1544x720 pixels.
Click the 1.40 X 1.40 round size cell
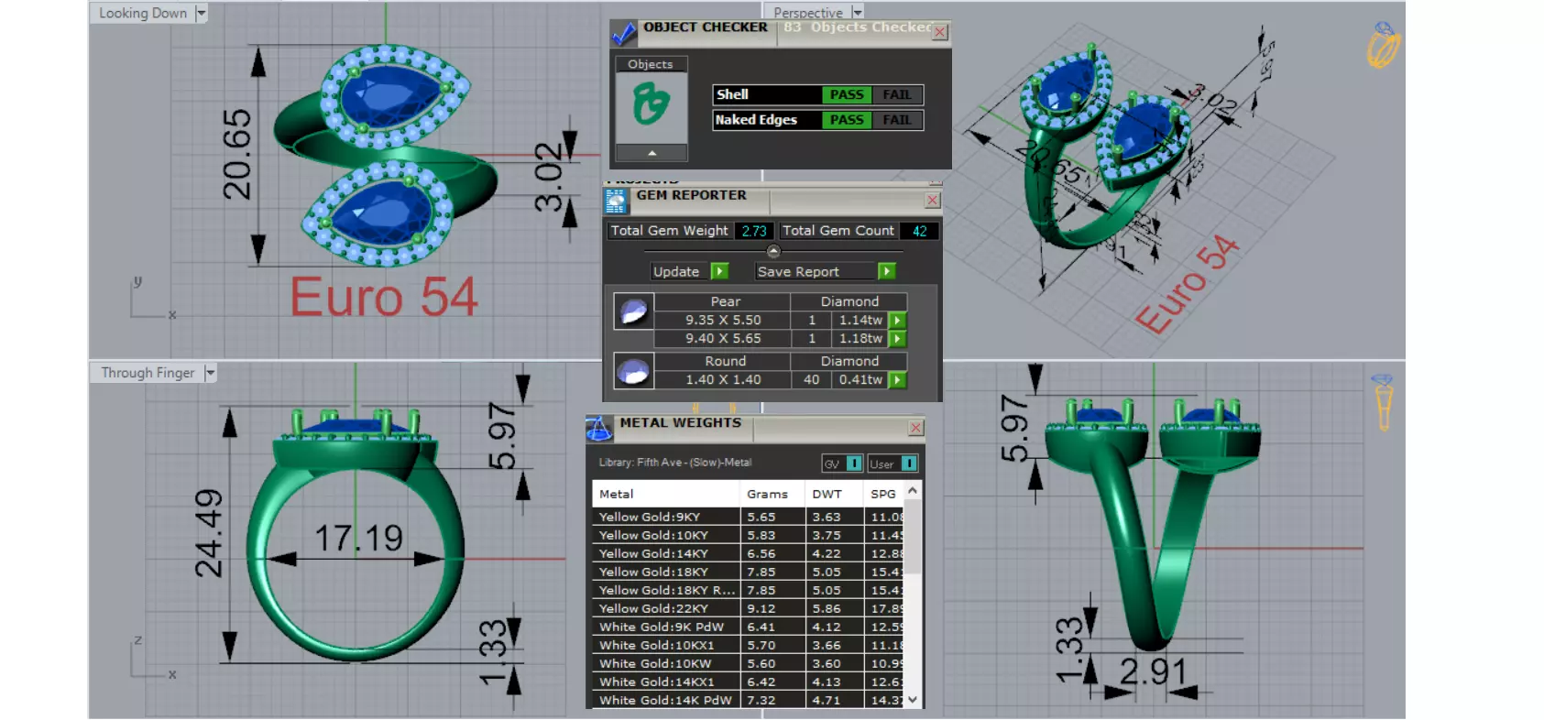coord(723,380)
